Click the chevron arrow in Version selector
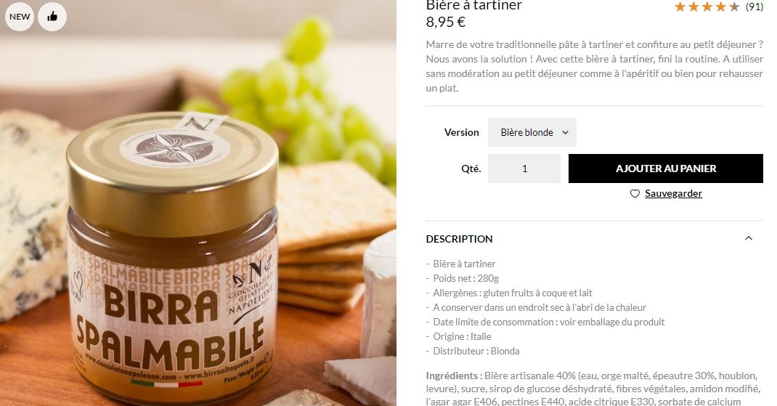 (566, 132)
